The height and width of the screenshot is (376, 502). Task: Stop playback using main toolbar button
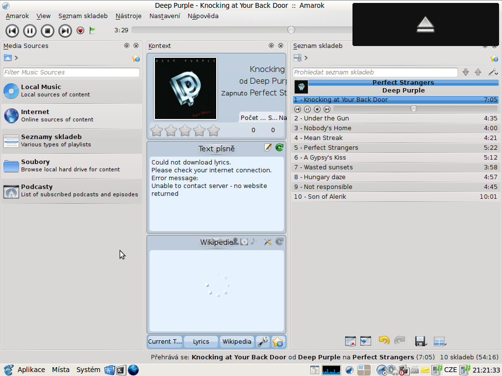tap(48, 31)
